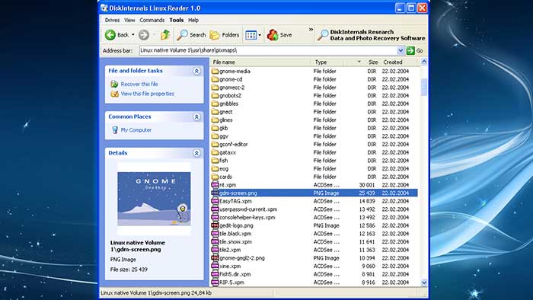The width and height of the screenshot is (533, 300).
Task: Click the scrollbar up arrow
Action: click(424, 62)
